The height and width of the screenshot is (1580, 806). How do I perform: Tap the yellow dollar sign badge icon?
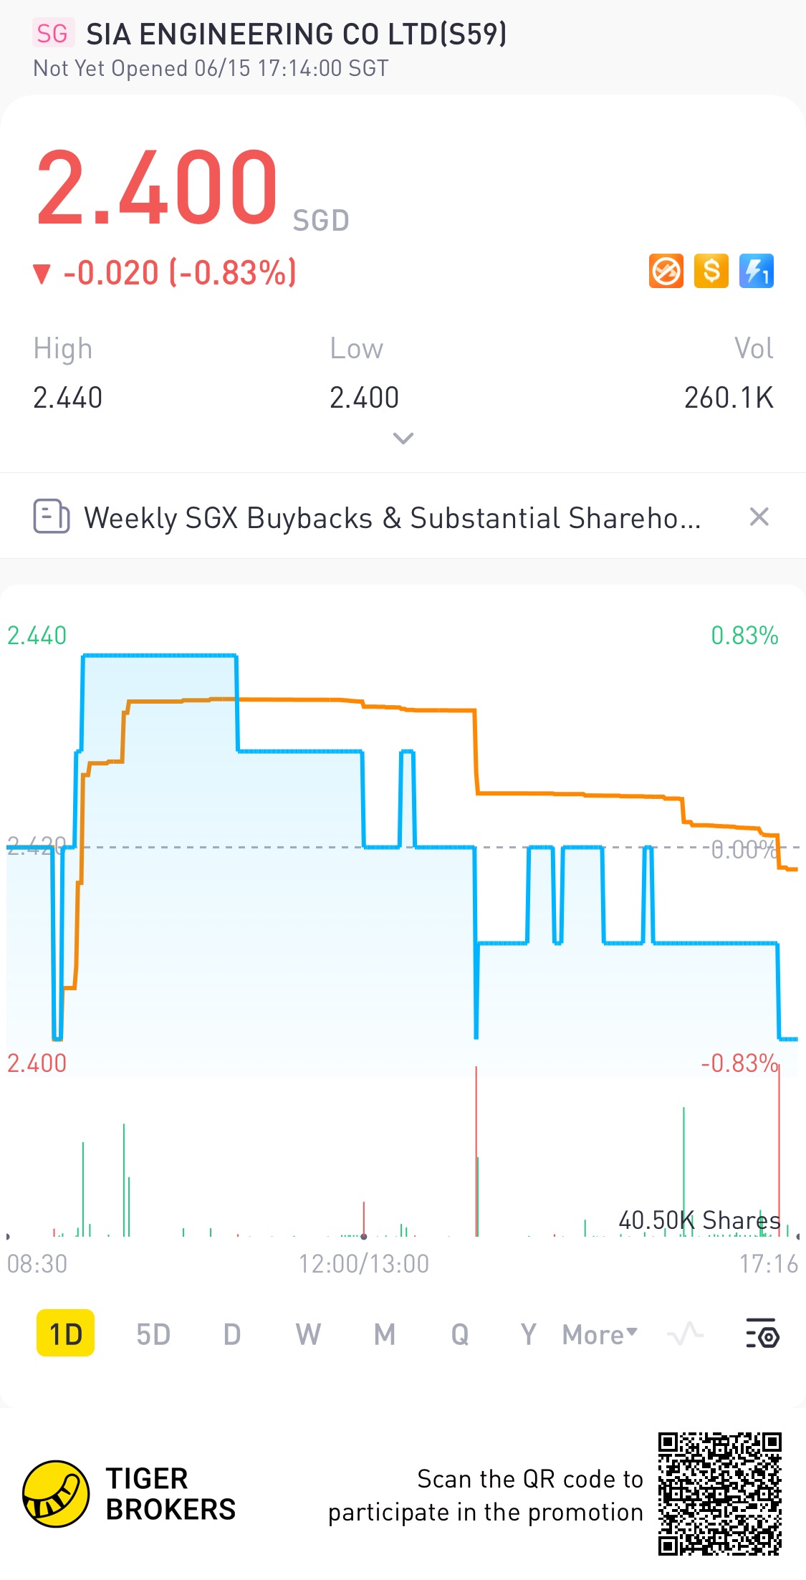tap(711, 272)
